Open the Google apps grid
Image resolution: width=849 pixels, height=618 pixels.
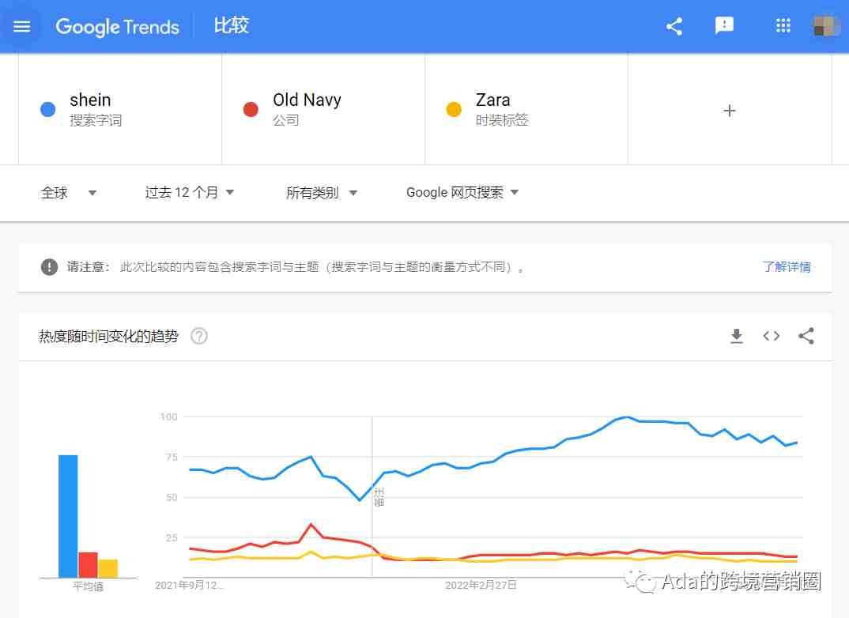pyautogui.click(x=783, y=26)
